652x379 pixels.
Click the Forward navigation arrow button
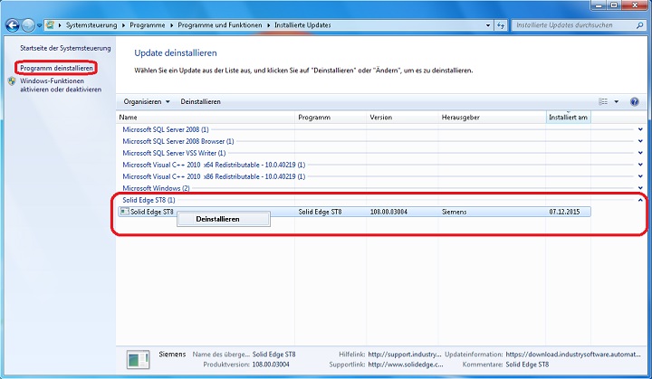click(28, 25)
